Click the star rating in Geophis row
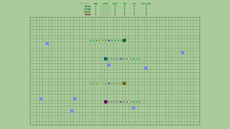The image size is (230, 129). (x=105, y=14)
